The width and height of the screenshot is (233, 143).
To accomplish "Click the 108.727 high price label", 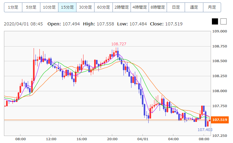I will [119, 44].
